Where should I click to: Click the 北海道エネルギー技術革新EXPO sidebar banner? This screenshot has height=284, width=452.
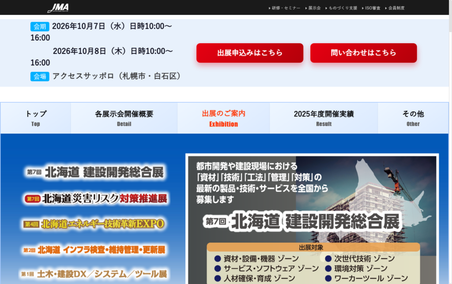coord(94,223)
